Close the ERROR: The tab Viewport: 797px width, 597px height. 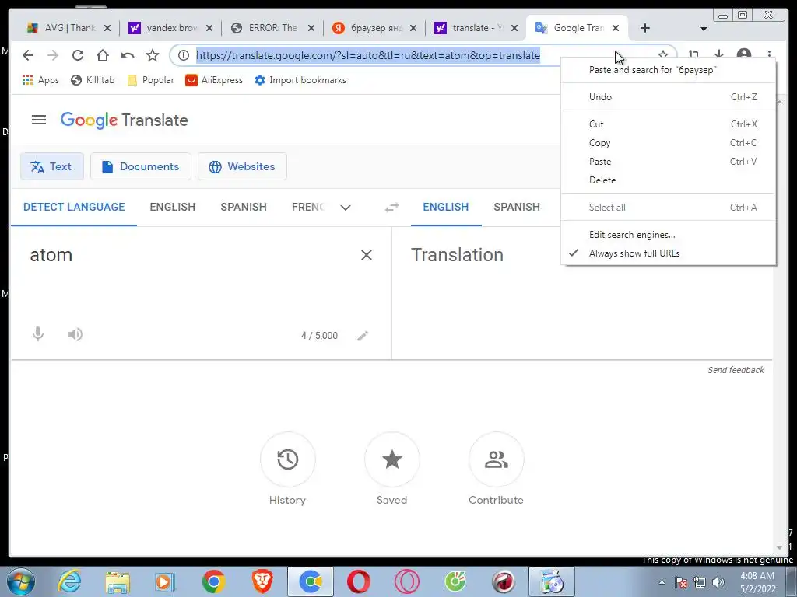pos(311,28)
